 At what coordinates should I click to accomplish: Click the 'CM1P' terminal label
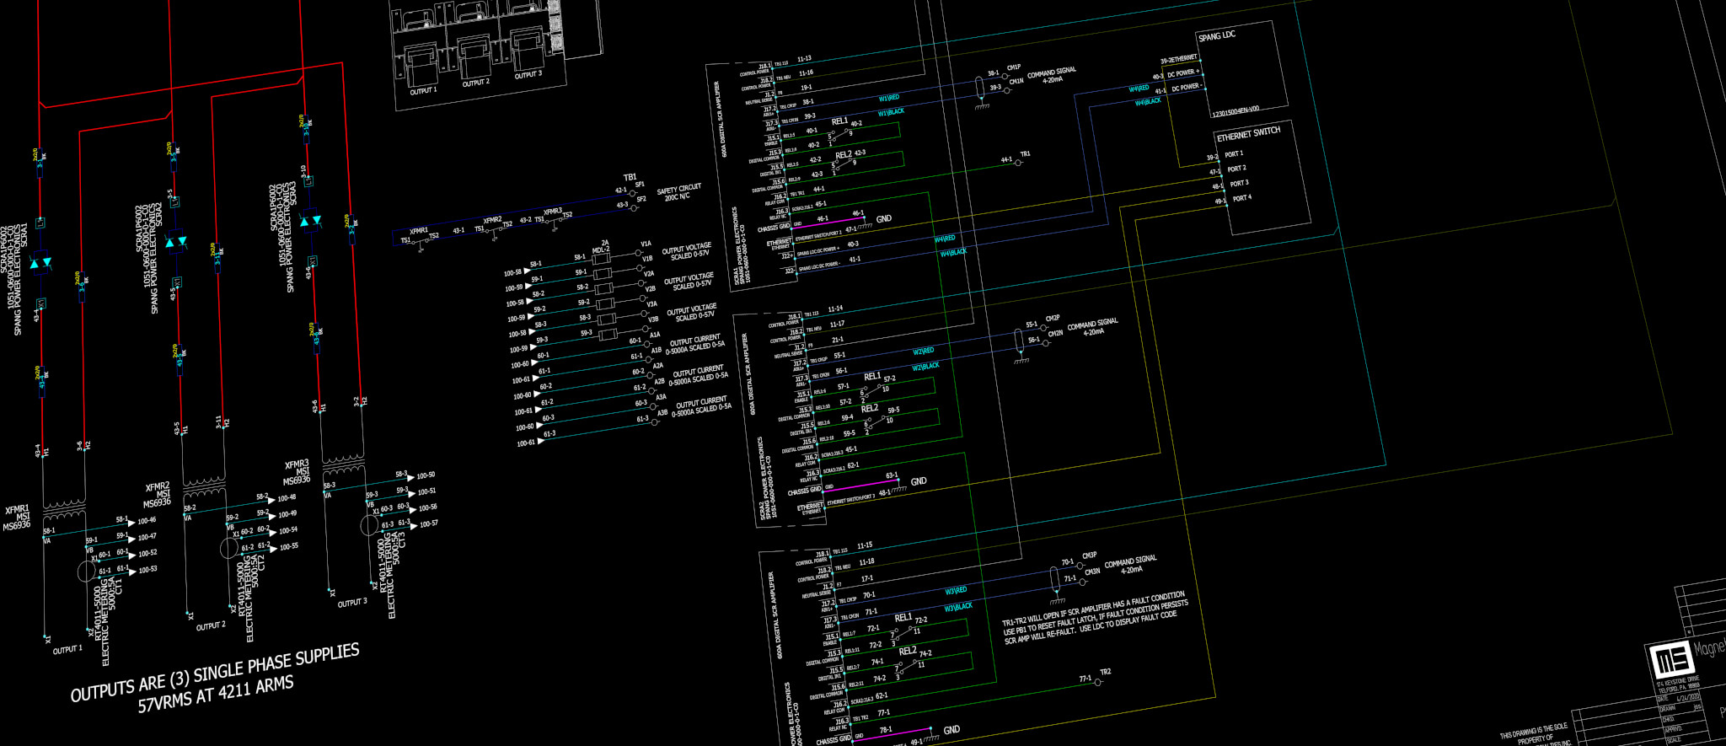click(x=1014, y=67)
